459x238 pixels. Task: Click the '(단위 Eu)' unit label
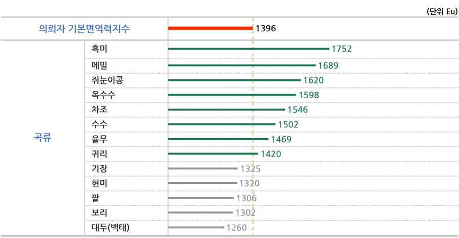(x=442, y=11)
